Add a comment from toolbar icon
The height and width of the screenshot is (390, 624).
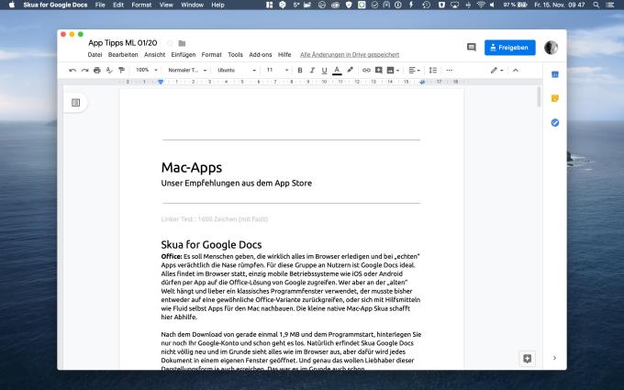coord(378,70)
